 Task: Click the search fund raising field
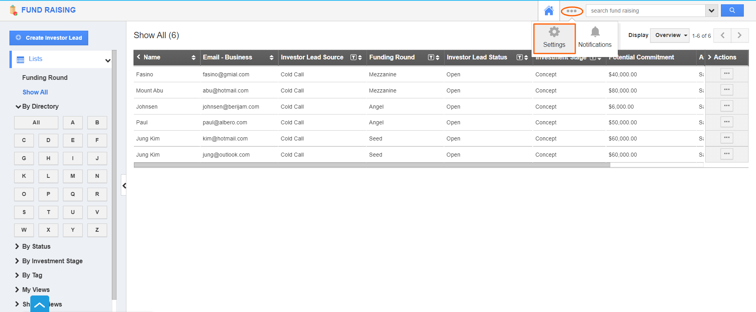[646, 11]
